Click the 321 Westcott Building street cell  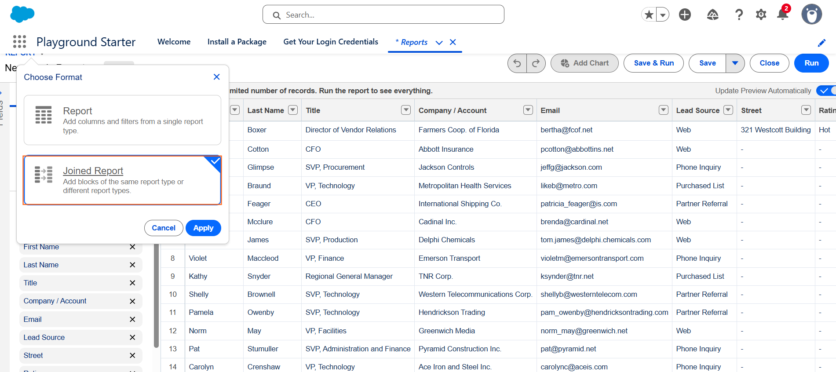[776, 130]
